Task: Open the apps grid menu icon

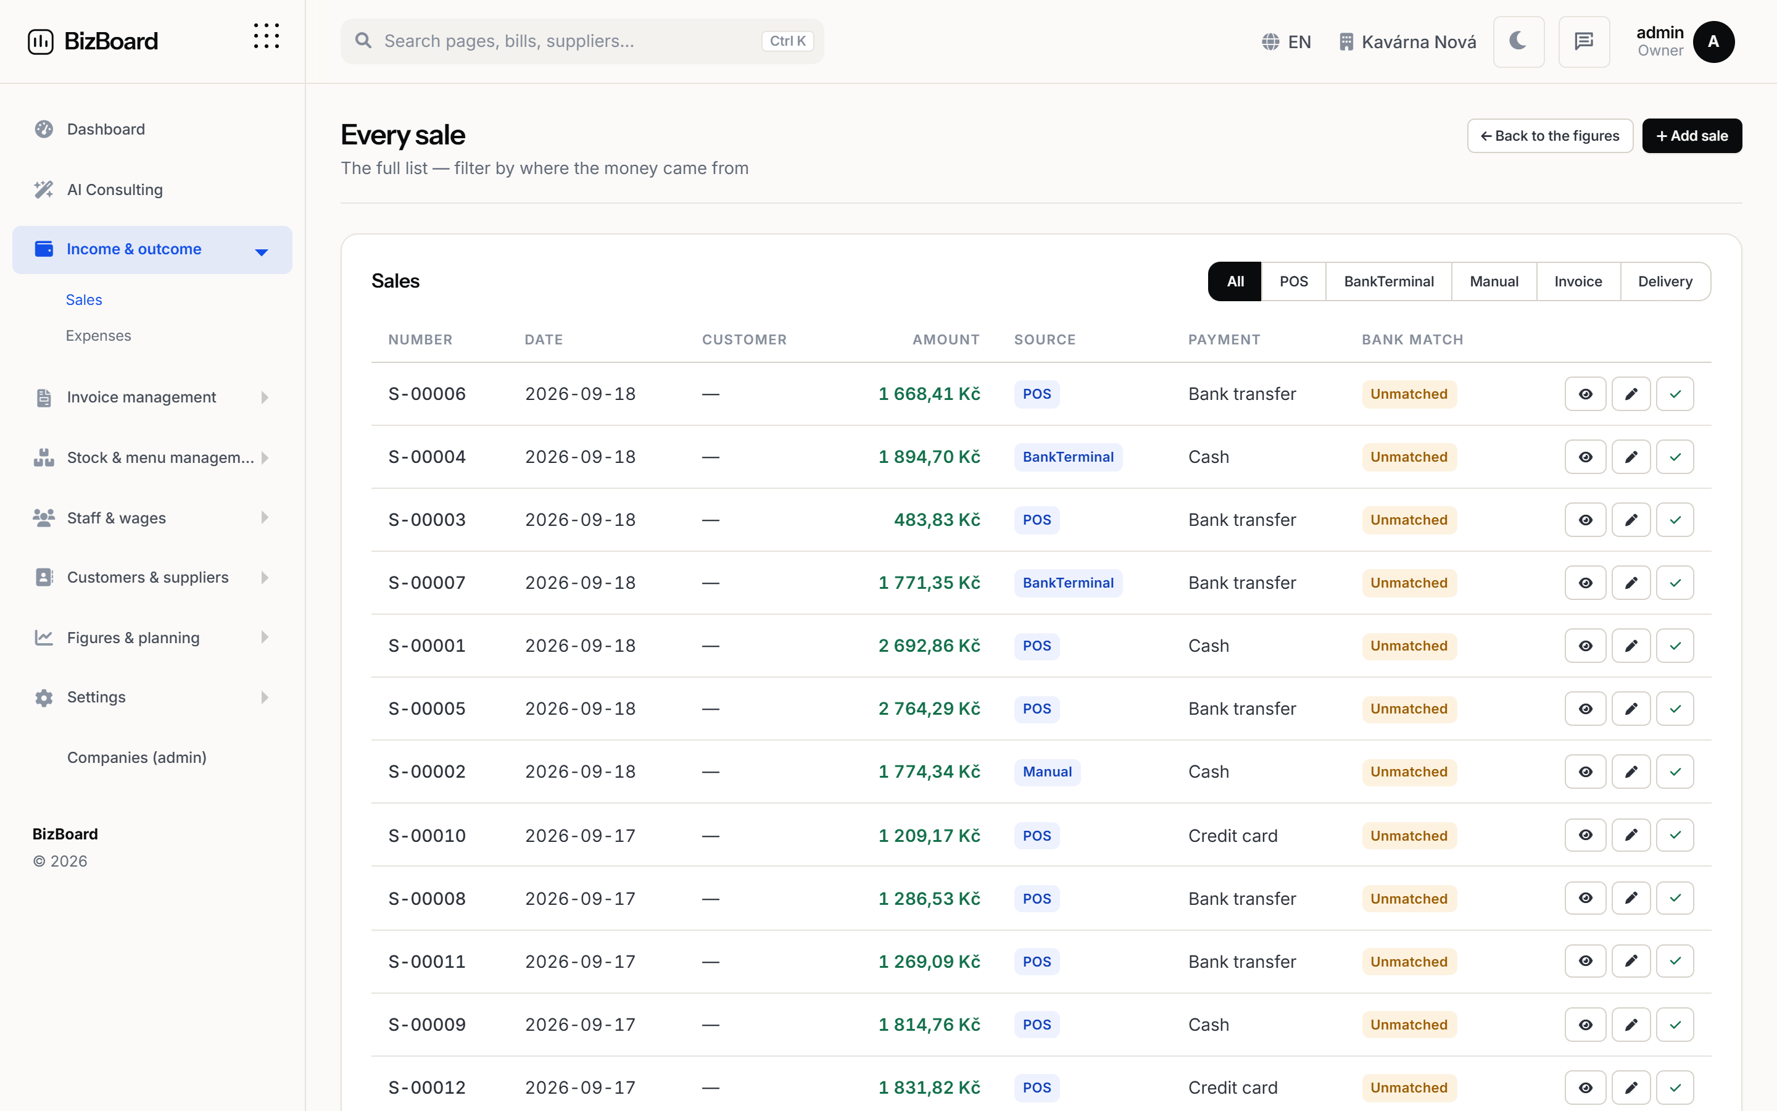Action: tap(266, 36)
